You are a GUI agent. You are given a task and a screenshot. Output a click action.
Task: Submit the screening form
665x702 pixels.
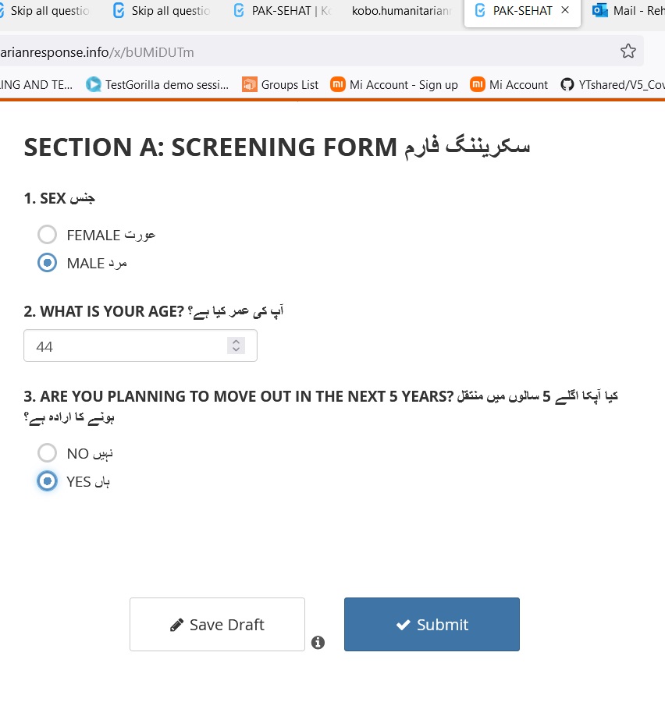coord(432,624)
